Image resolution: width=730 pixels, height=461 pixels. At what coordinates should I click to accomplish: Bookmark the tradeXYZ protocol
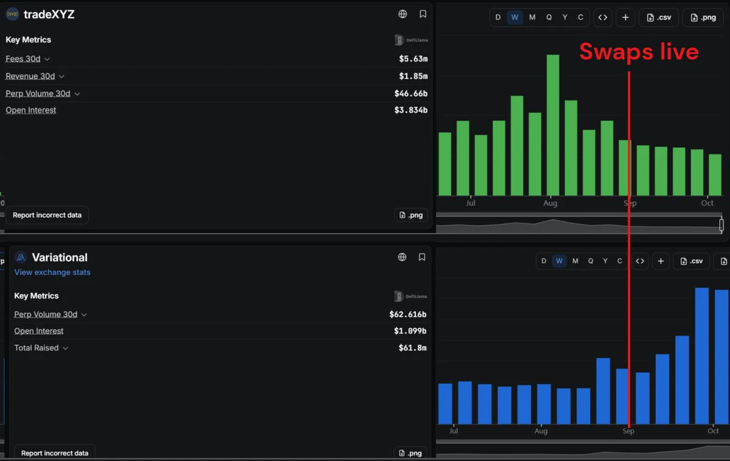423,14
